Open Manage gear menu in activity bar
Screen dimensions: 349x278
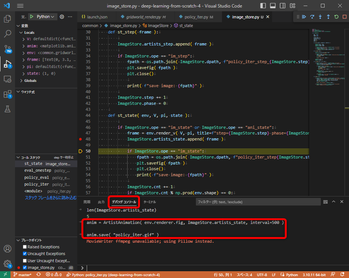[8, 264]
